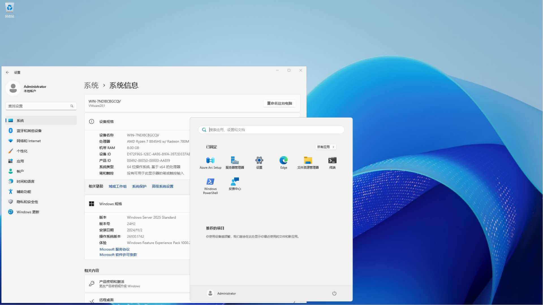Click the Start menu search box

(x=271, y=130)
